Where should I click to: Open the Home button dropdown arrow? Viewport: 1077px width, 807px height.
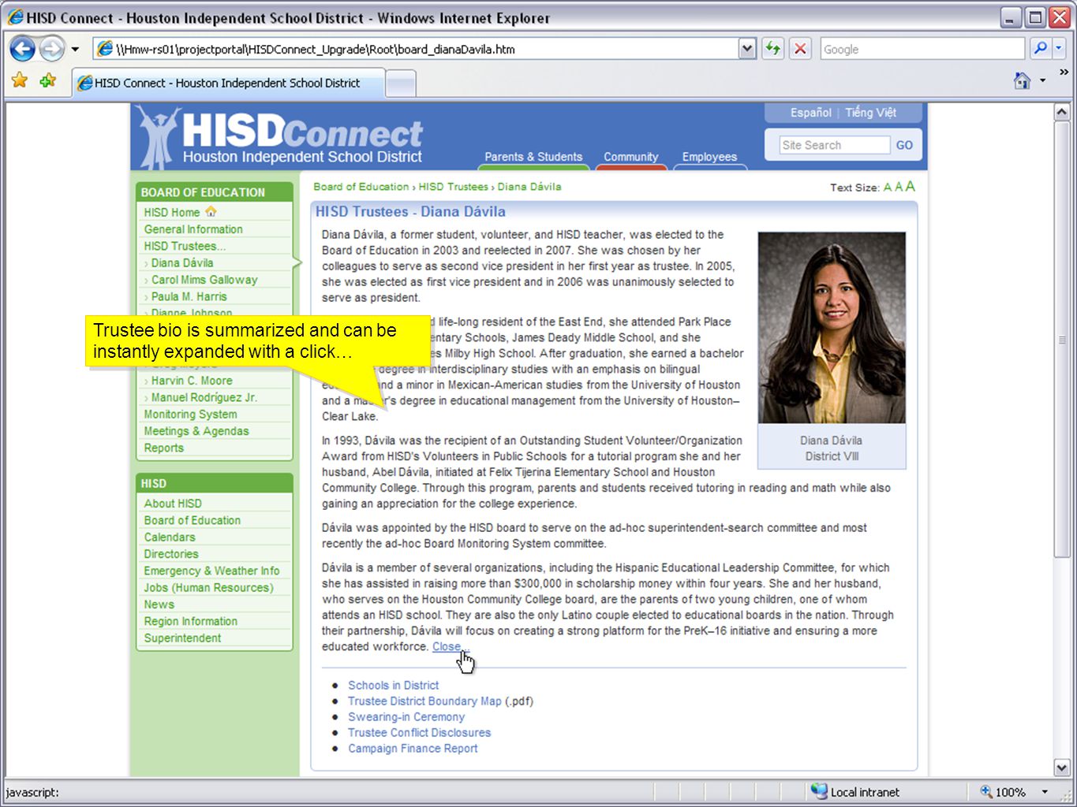coord(1043,80)
